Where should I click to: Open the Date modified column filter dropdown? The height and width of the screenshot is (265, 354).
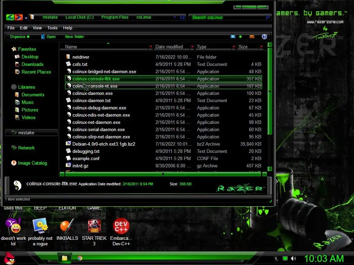[192, 47]
